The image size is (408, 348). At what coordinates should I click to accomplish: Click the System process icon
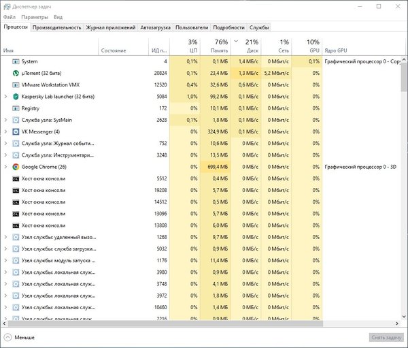[x=16, y=61]
